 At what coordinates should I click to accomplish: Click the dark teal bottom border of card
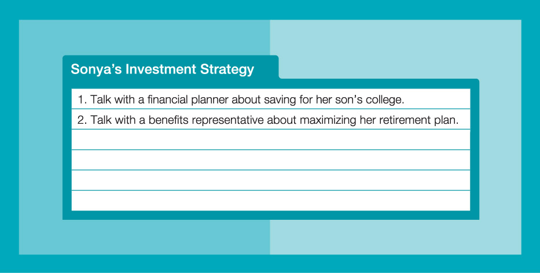[x=270, y=216]
